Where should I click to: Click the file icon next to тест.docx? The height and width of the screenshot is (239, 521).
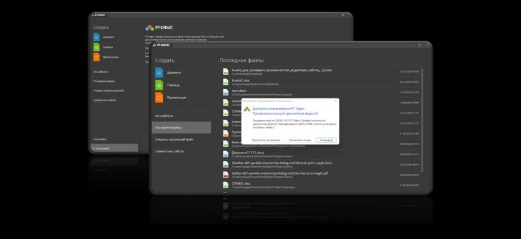pos(226,92)
